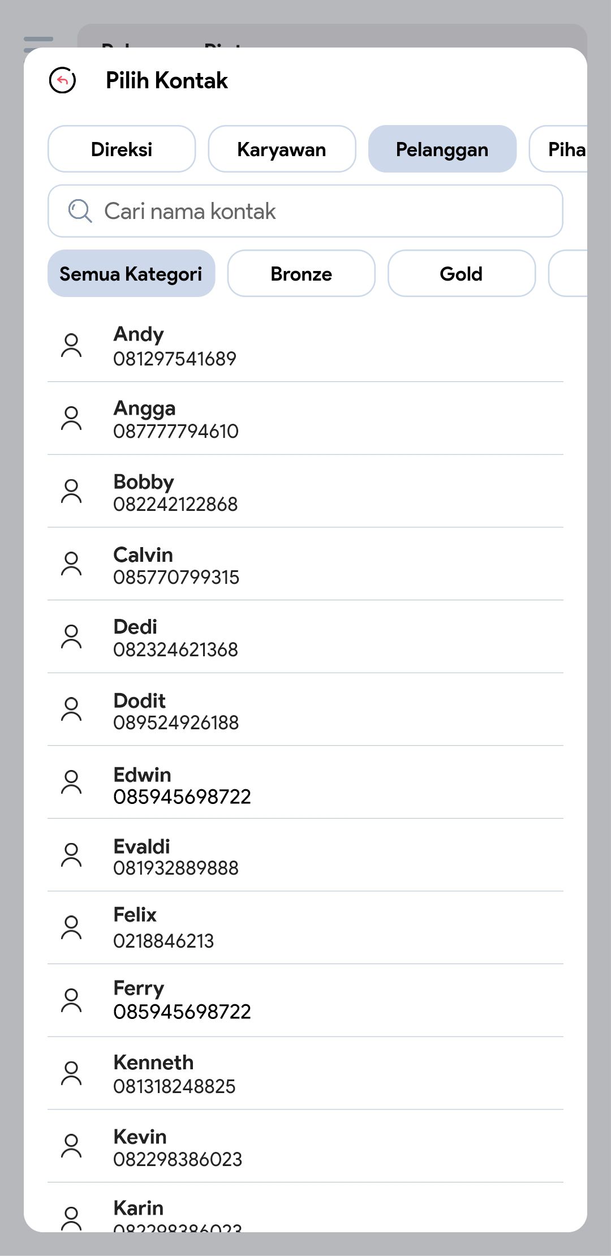Focus the Cari nama kontak search field
The image size is (611, 1256).
coord(317,211)
